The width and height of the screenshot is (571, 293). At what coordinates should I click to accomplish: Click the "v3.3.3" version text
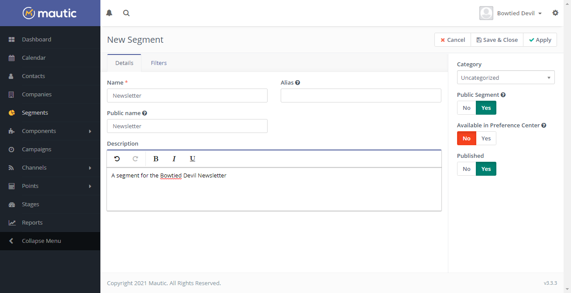pyautogui.click(x=550, y=283)
